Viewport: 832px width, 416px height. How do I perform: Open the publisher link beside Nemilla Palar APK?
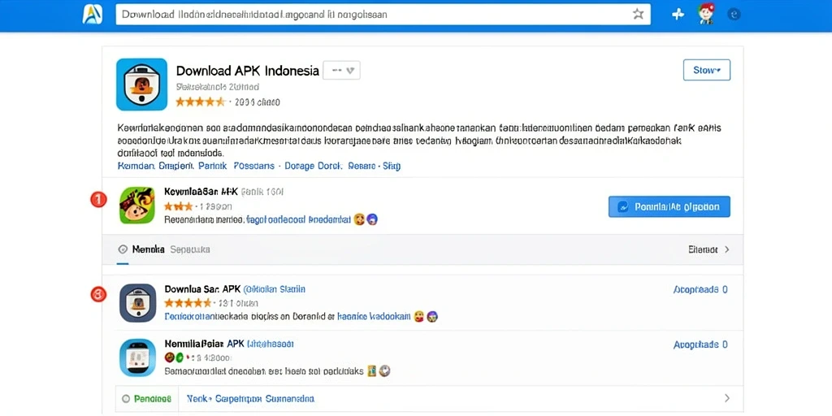tap(271, 344)
